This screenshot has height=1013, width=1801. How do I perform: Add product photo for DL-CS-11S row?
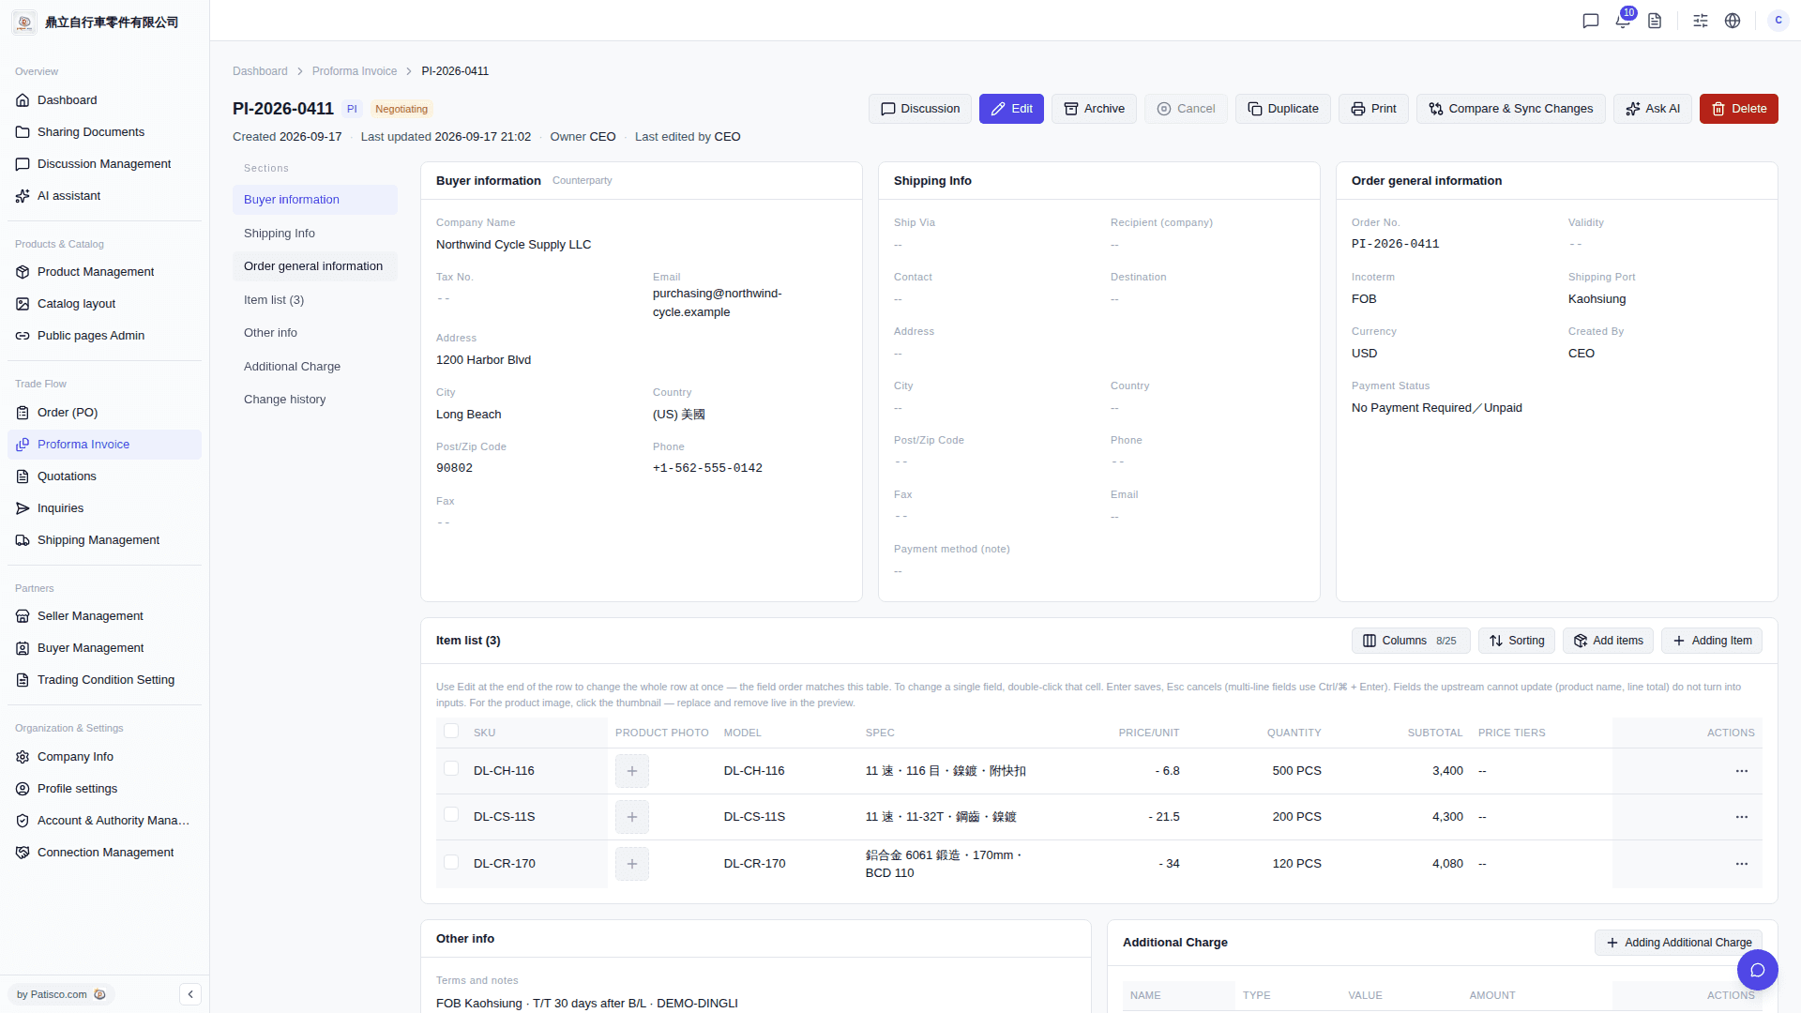(x=632, y=817)
